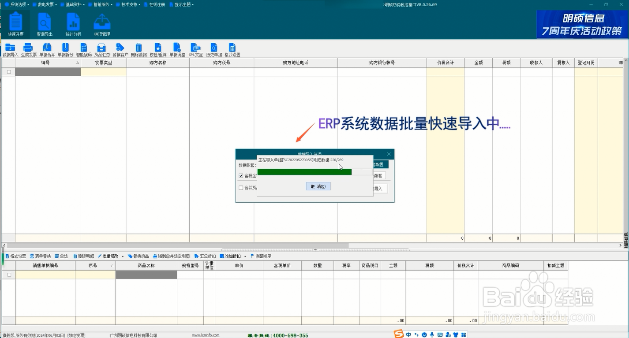The height and width of the screenshot is (338, 629).
Task: Open the 快速开票 quick invoicing module
Action: [15, 24]
